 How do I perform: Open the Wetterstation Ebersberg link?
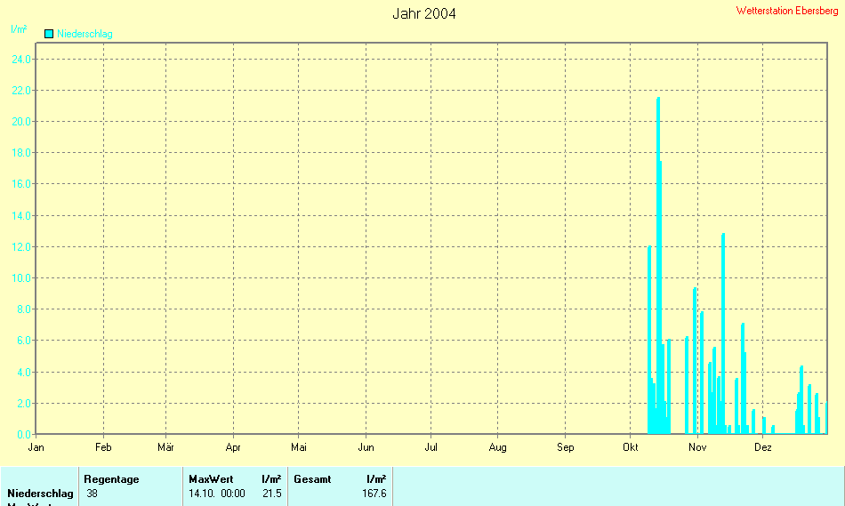[x=787, y=11]
